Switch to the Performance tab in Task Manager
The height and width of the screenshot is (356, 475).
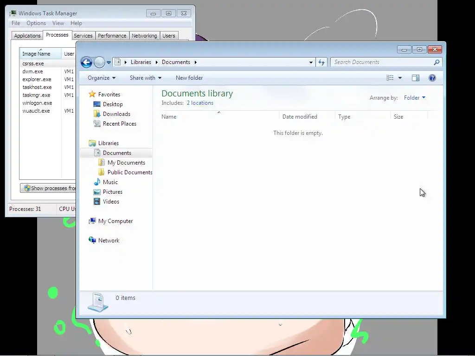point(112,36)
